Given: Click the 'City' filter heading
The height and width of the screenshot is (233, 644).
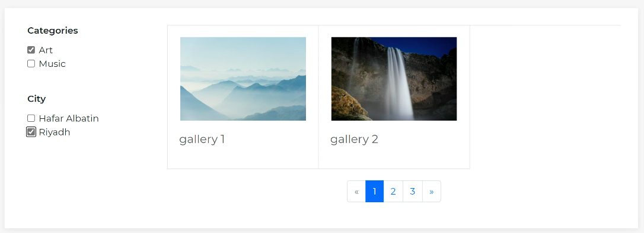Looking at the screenshot, I should pos(37,99).
